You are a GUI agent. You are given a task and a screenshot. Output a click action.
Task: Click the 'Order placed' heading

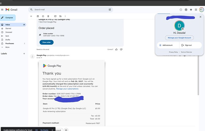coord(46,28)
